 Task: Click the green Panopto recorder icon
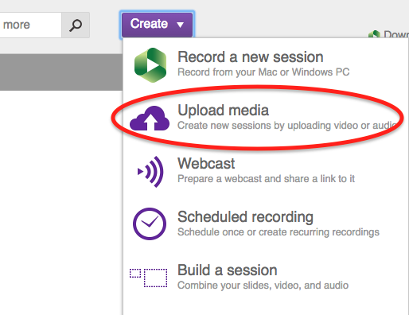click(x=150, y=65)
